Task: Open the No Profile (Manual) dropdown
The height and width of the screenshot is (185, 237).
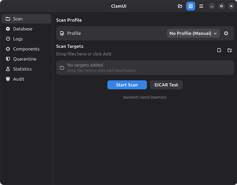Action: (193, 33)
